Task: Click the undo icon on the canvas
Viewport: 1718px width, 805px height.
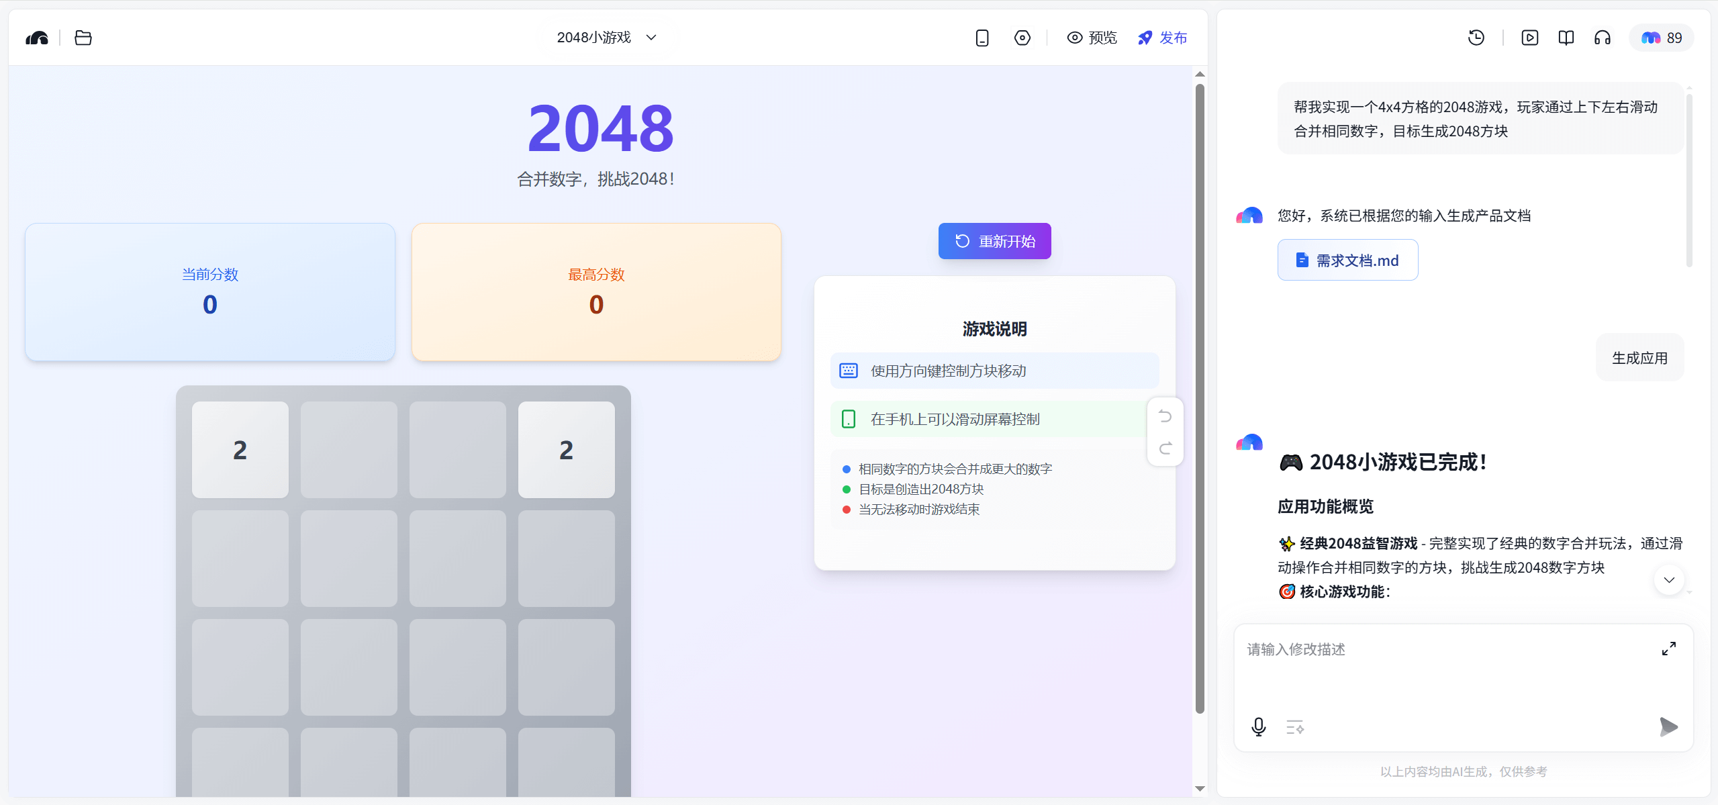Action: [1165, 416]
